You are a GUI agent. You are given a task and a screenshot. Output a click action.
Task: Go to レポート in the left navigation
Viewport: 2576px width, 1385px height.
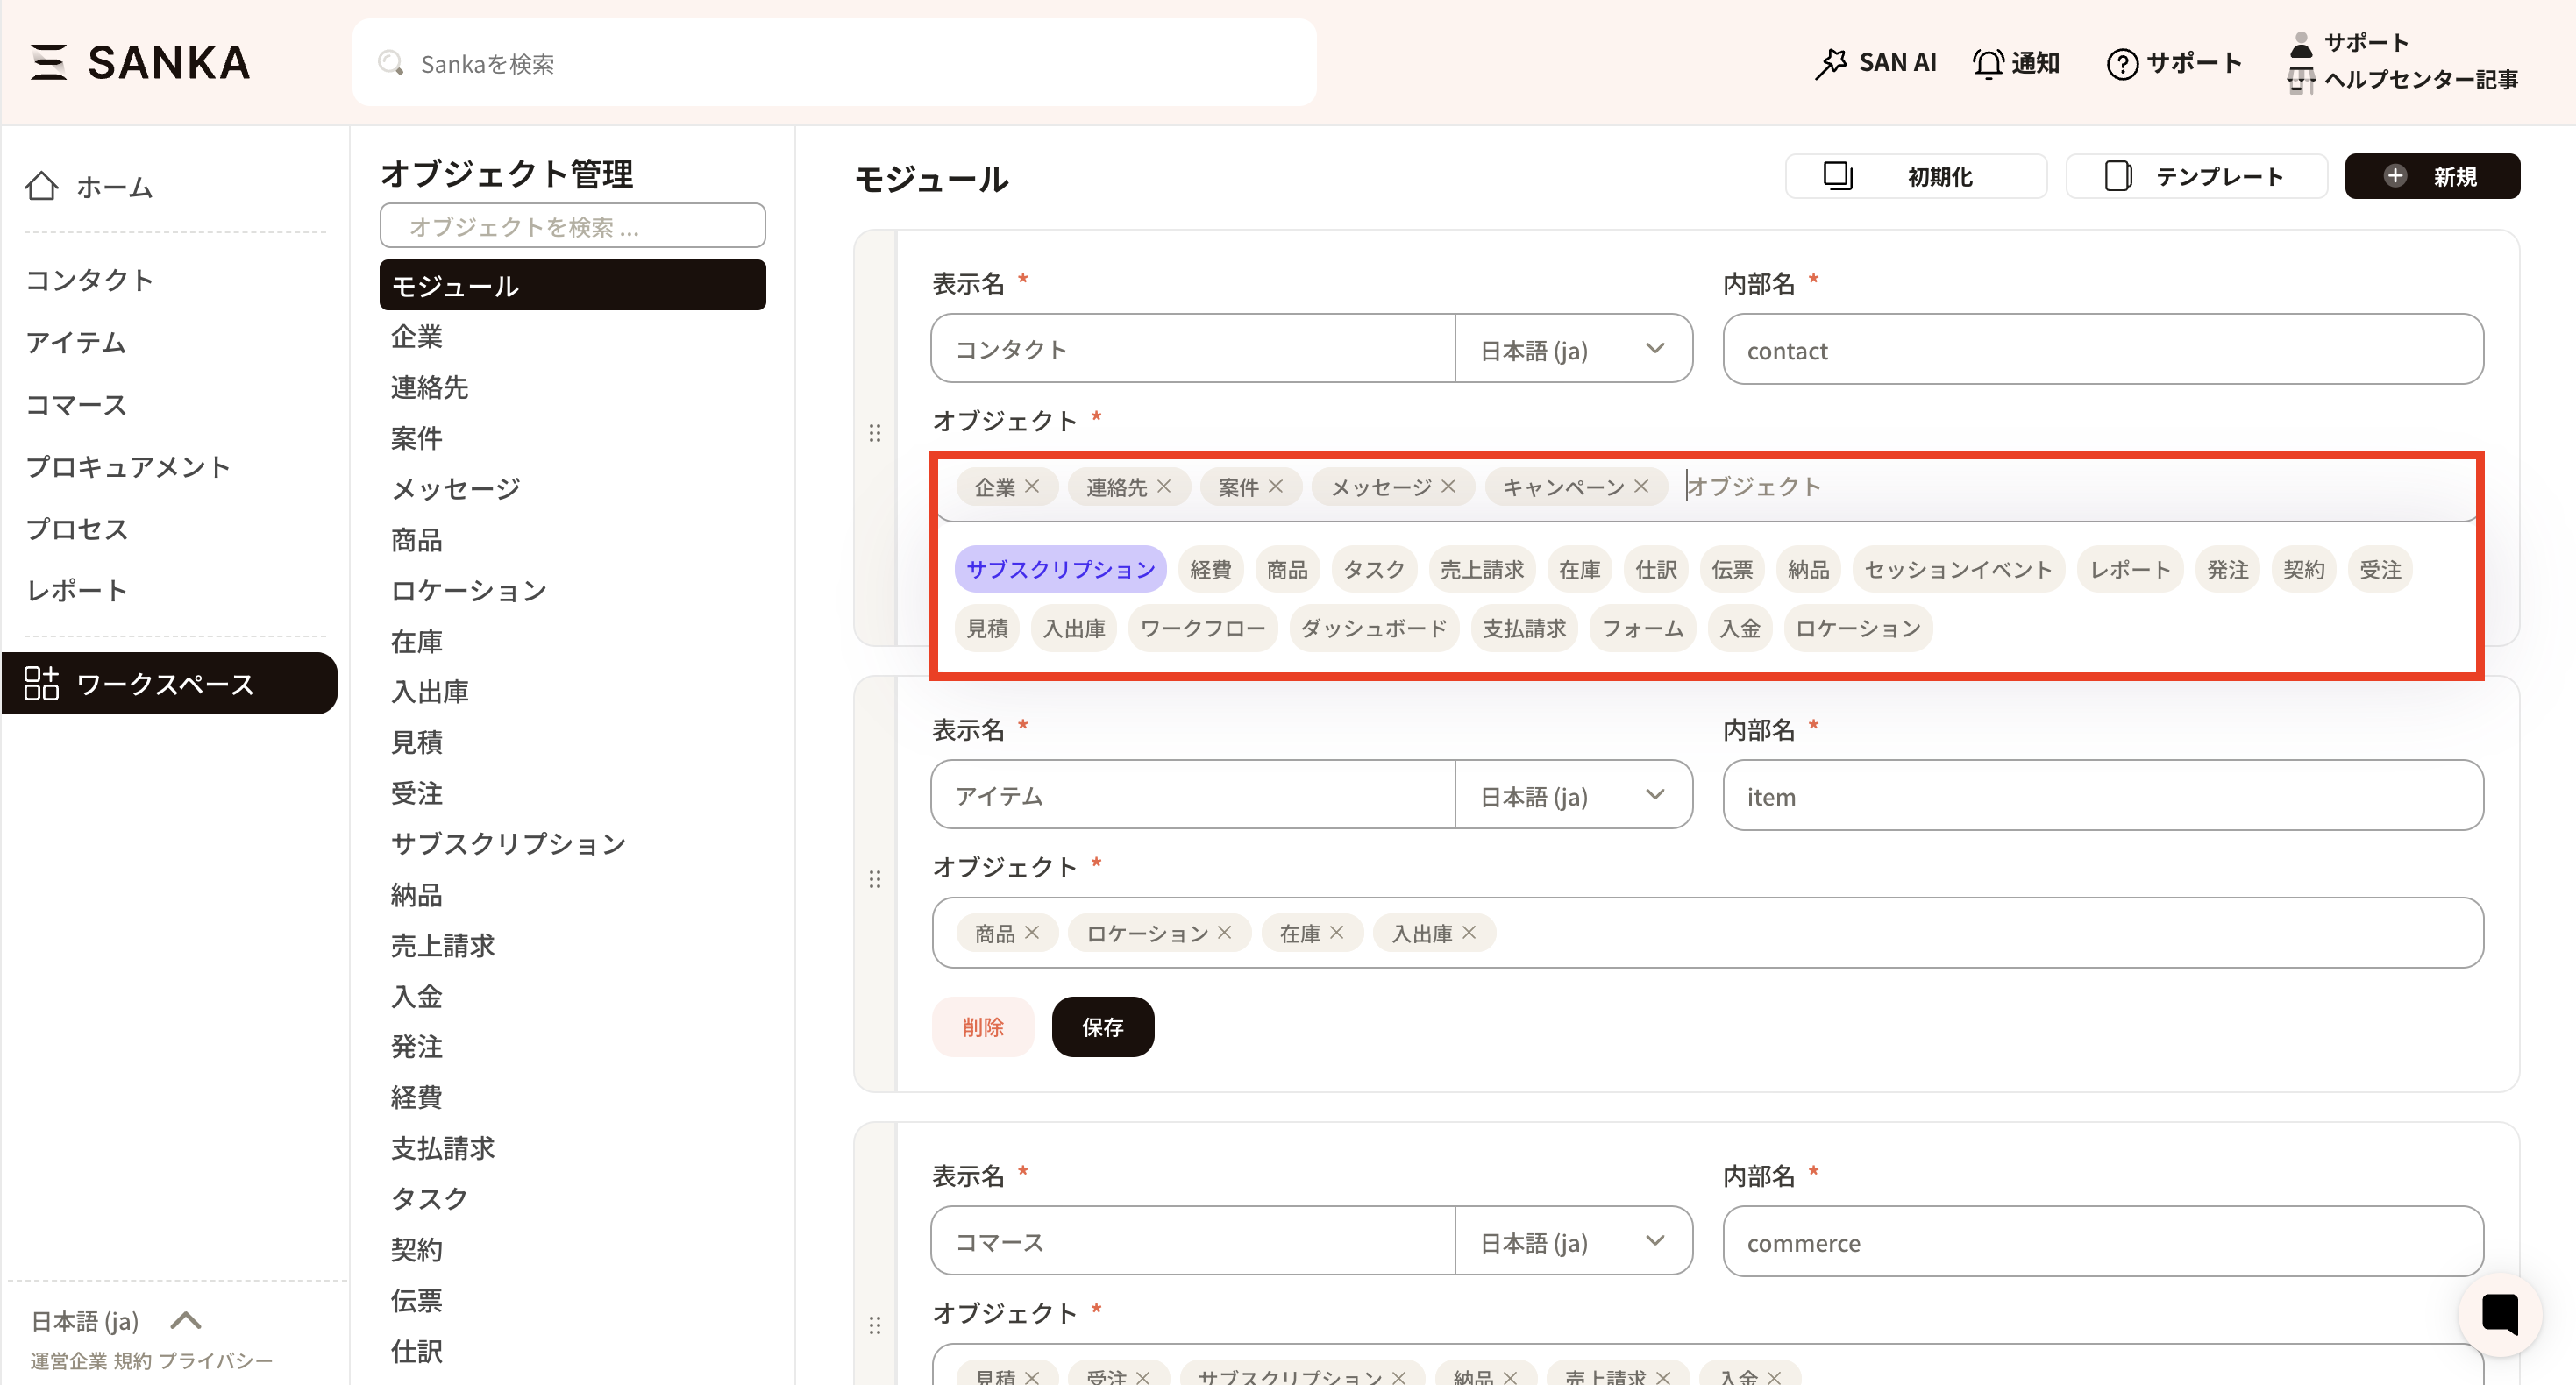tap(77, 590)
